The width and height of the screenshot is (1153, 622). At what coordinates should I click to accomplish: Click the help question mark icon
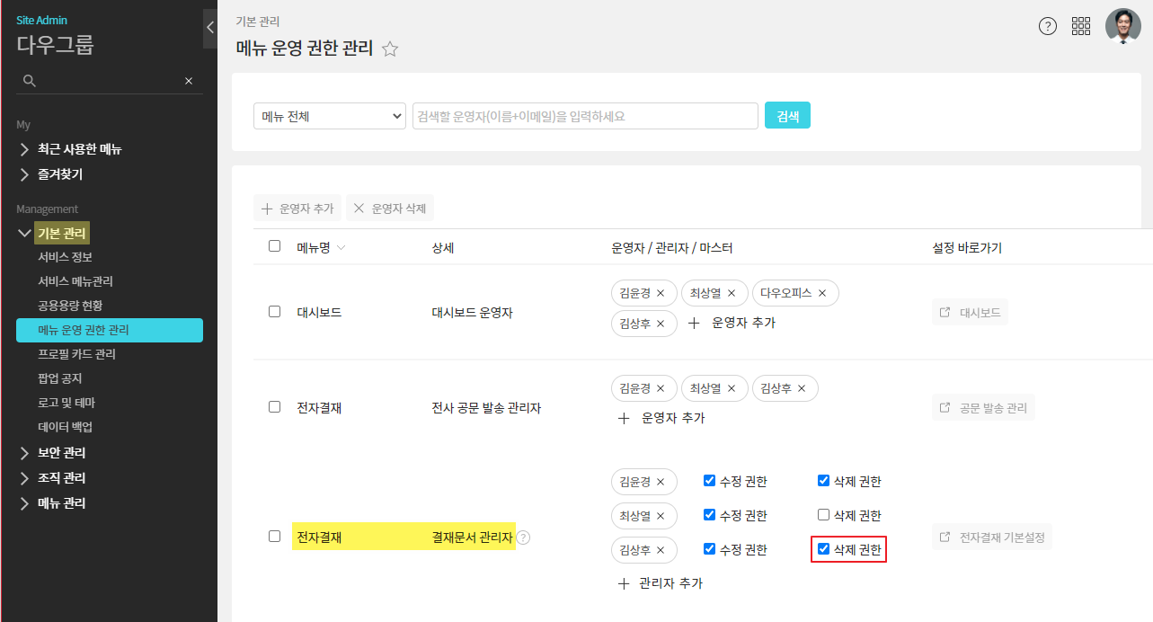click(1048, 26)
